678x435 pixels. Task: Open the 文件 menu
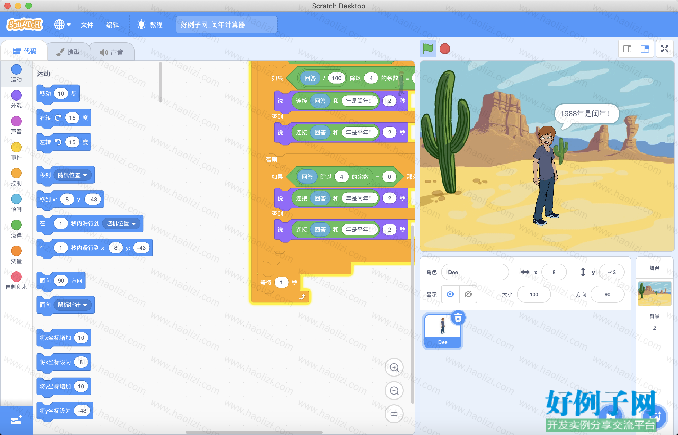click(x=87, y=25)
